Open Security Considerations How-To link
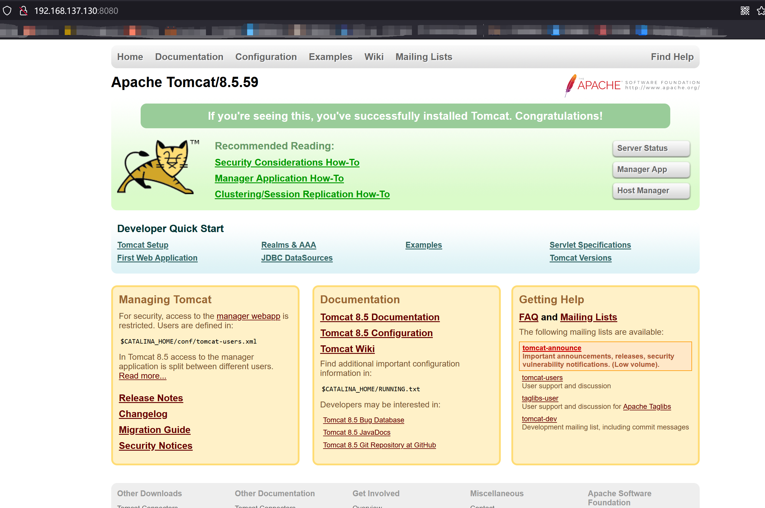 287,162
